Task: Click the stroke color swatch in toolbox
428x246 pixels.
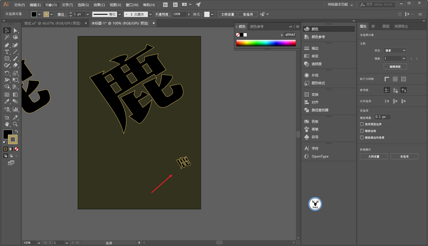Action: point(13,139)
